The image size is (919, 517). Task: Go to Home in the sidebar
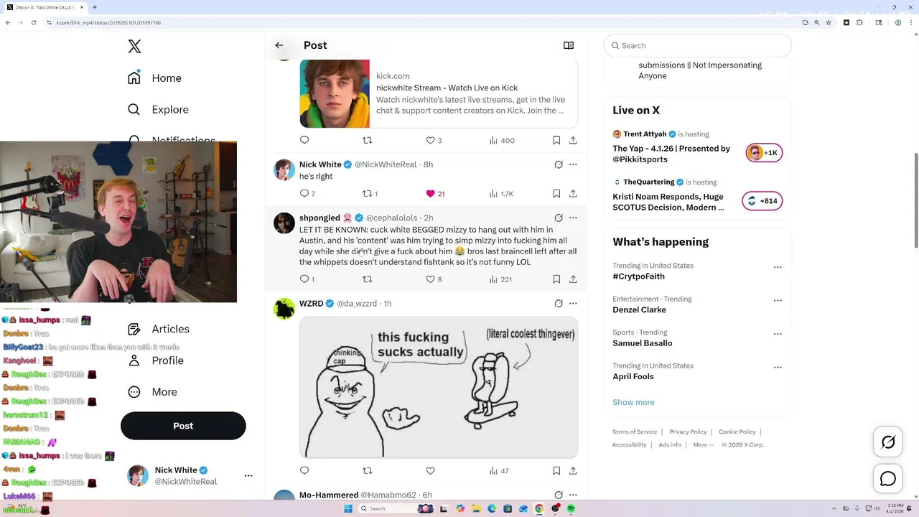(x=154, y=78)
